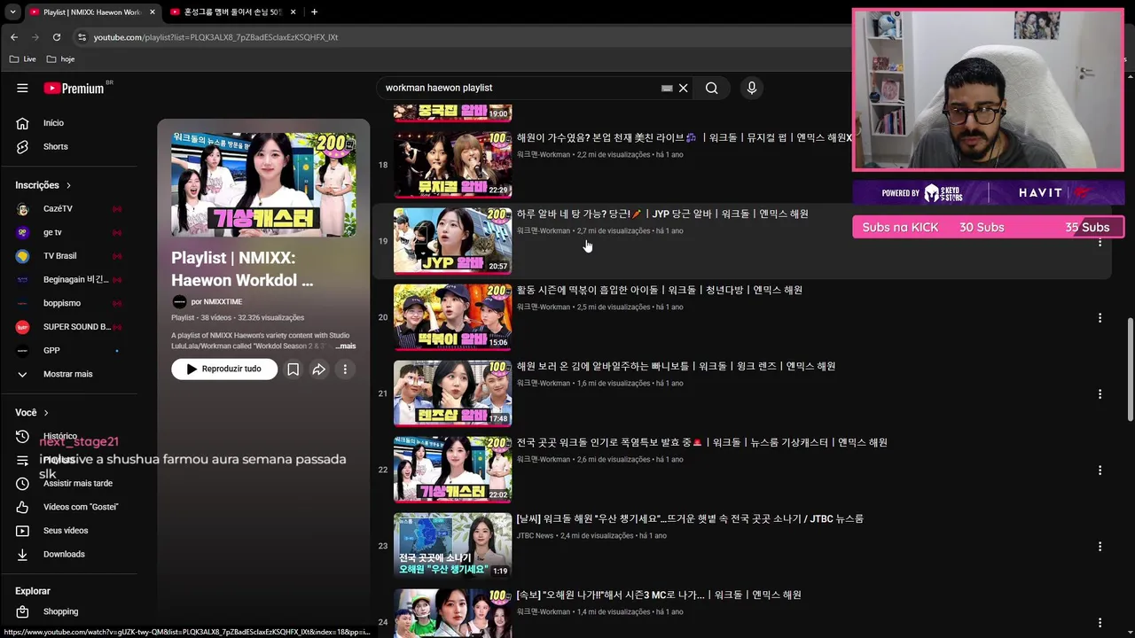Image resolution: width=1135 pixels, height=638 pixels.
Task: Open video 20 thumbnail with 15:06 duration
Action: [x=452, y=317]
